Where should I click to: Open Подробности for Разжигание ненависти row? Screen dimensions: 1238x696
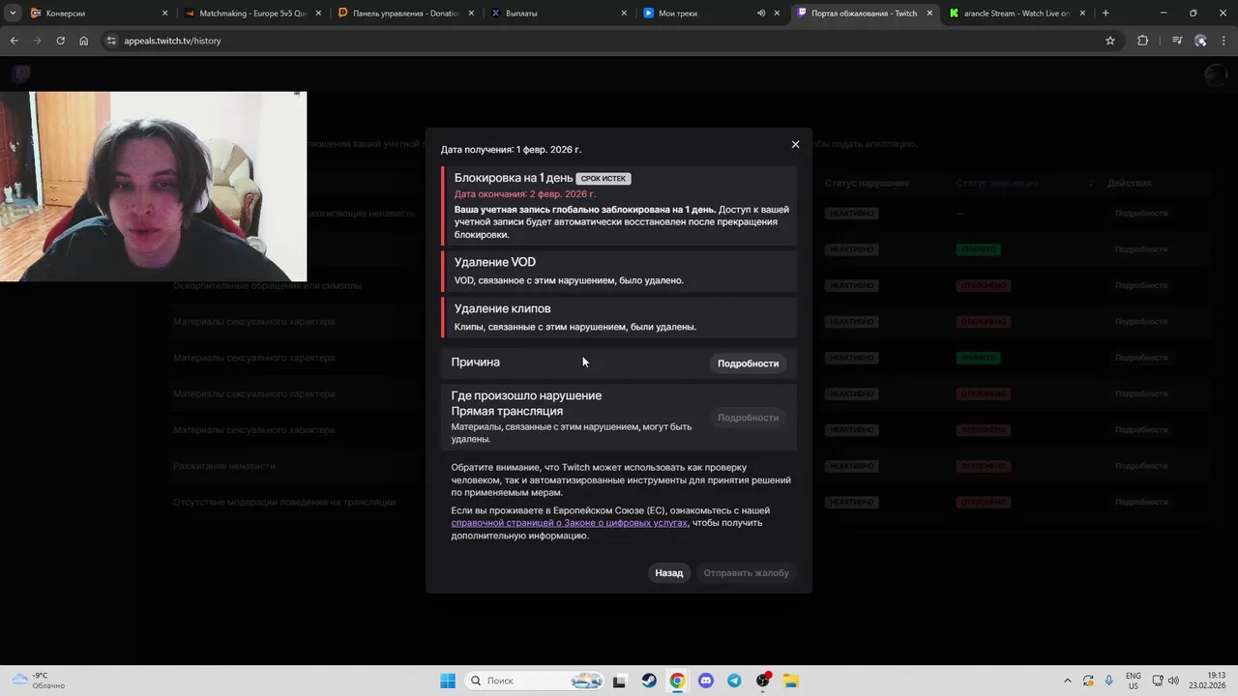click(1141, 466)
